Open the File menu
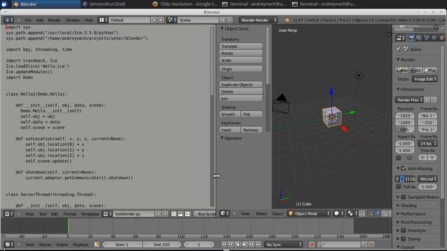Image resolution: width=447 pixels, height=251 pixels. 28,20
